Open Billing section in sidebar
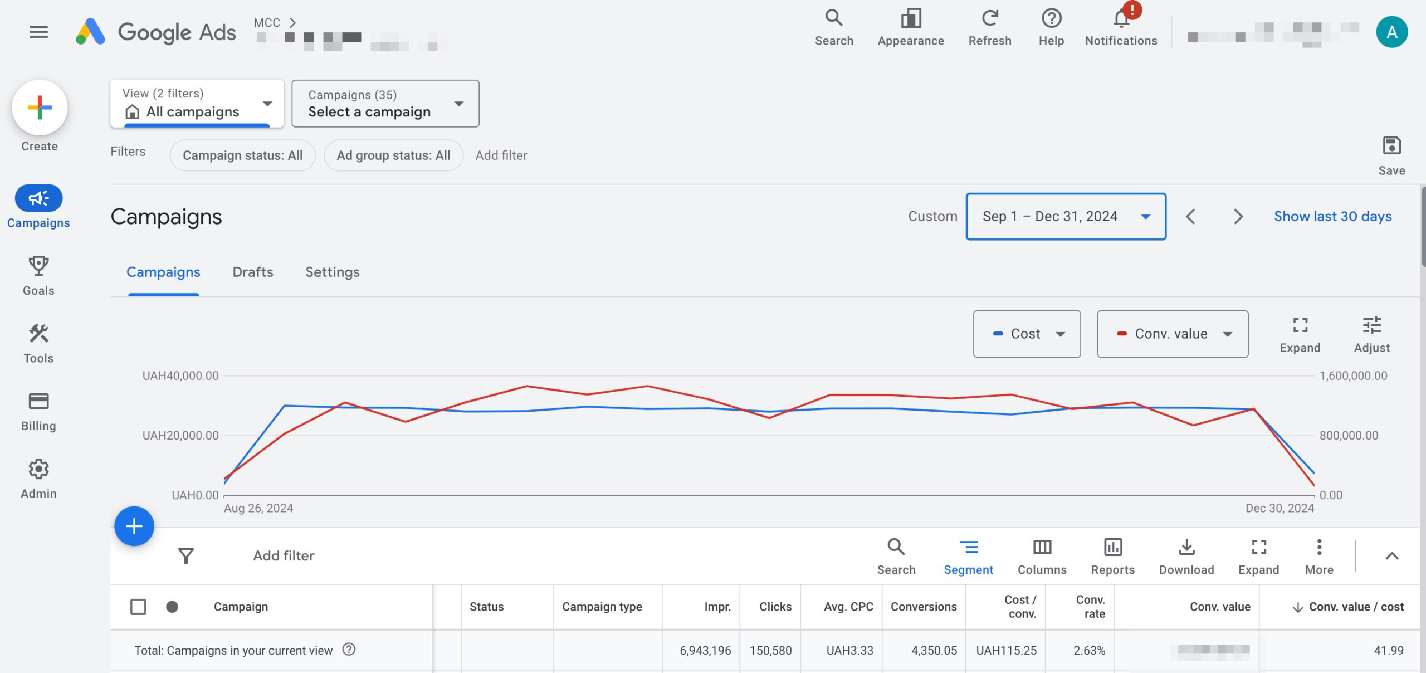 click(x=38, y=411)
